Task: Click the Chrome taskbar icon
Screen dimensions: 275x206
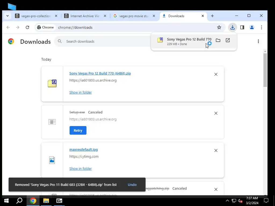Action: click(x=33, y=201)
